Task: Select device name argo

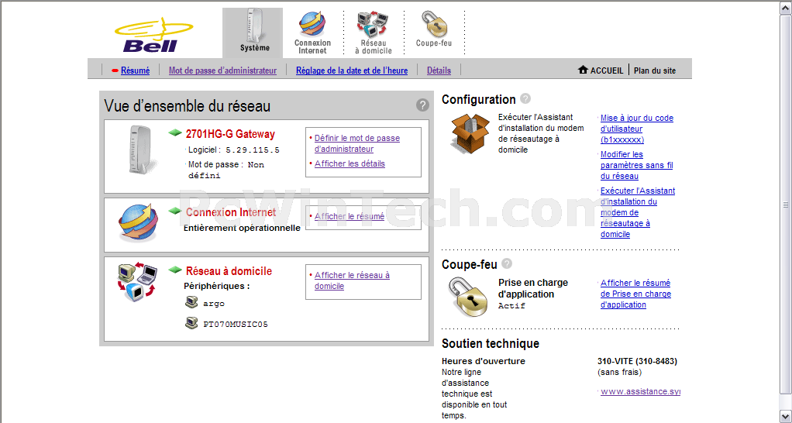Action: tap(214, 304)
